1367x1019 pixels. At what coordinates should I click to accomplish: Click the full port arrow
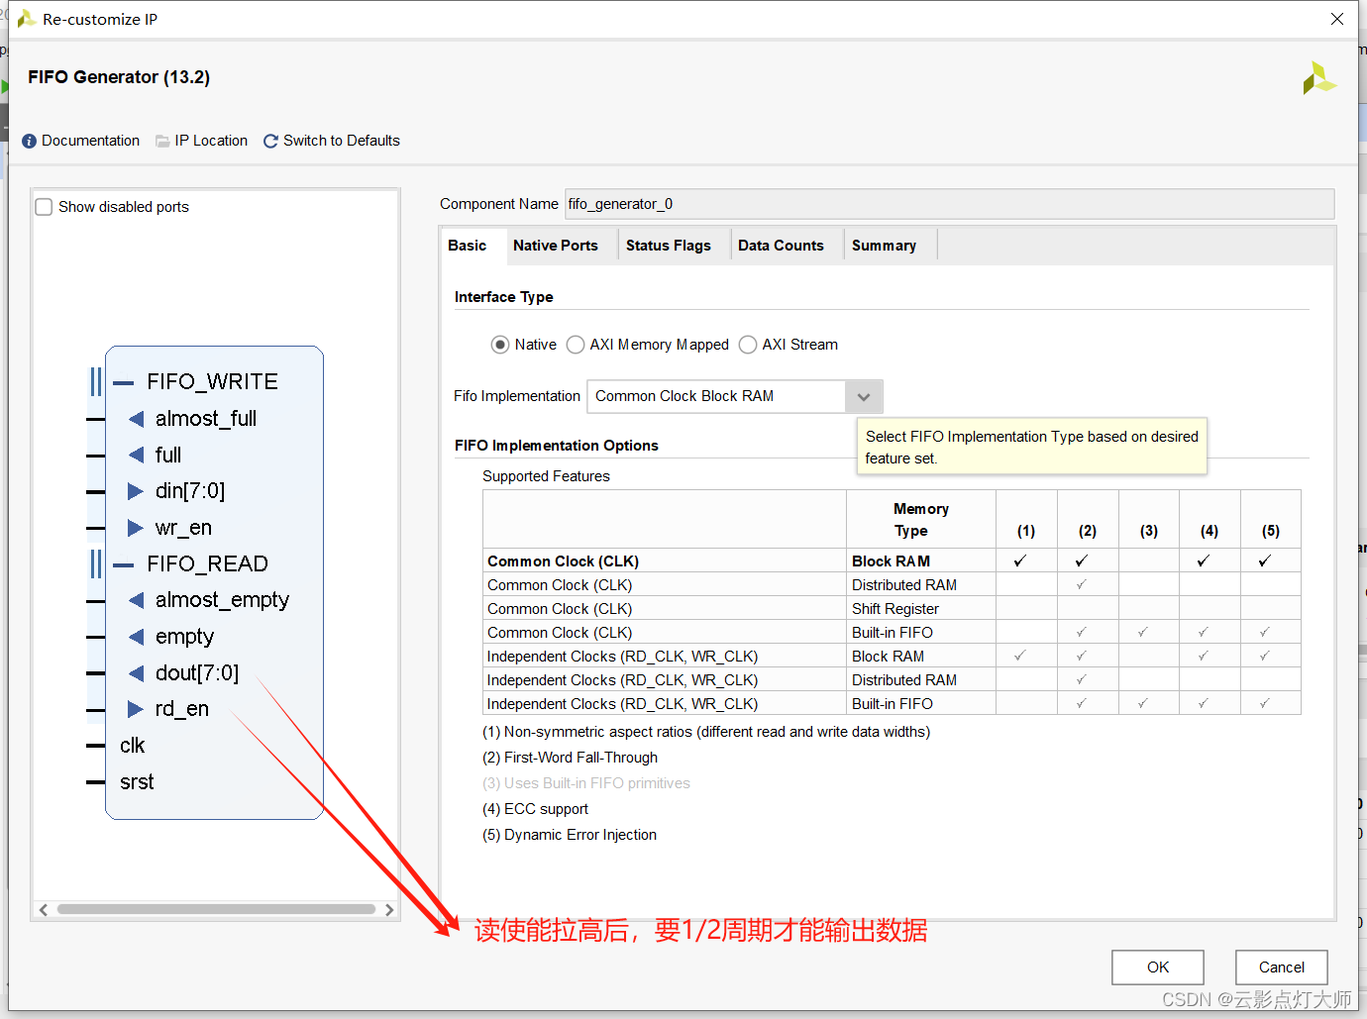pos(137,456)
